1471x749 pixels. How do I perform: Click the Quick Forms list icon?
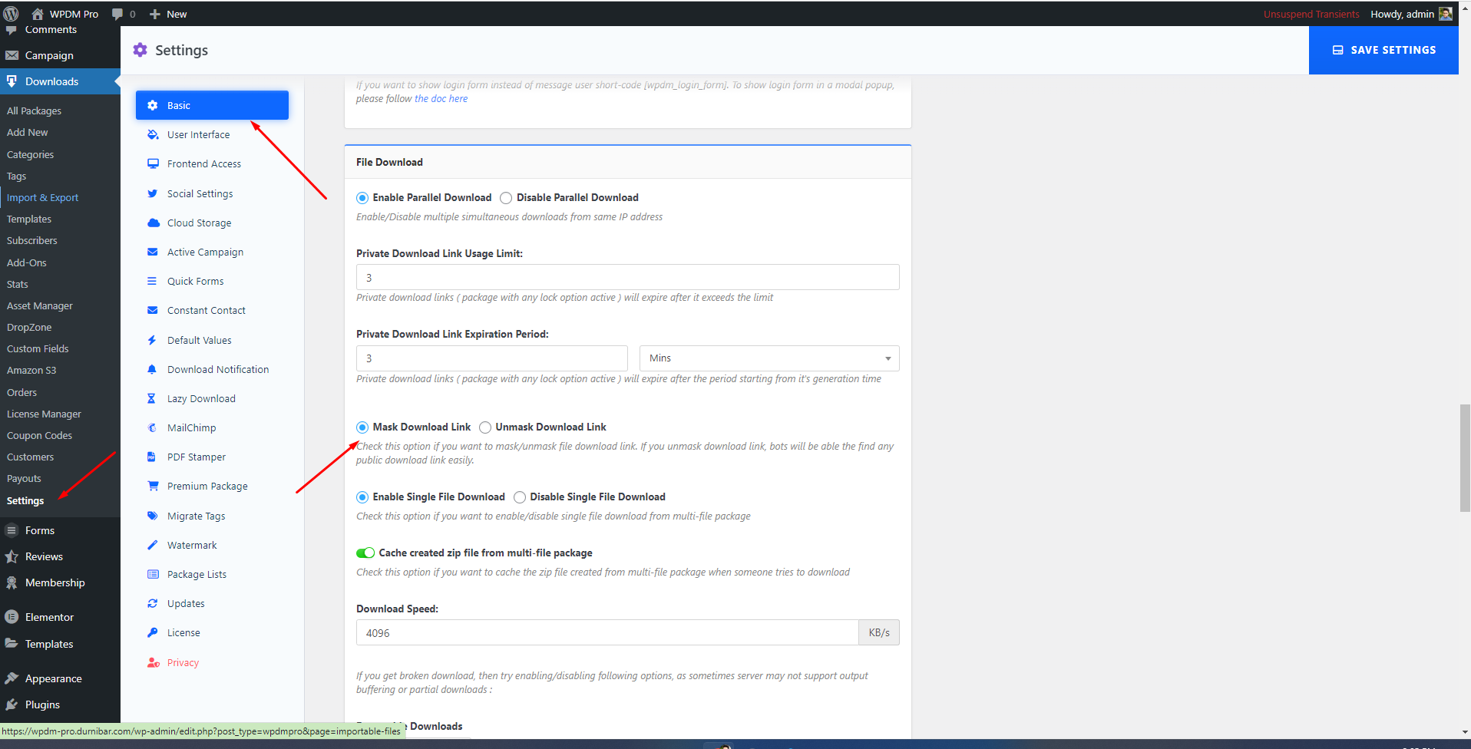[152, 281]
